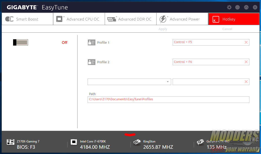261x154 pixels.
Task: Go to the Advanced Power tab
Action: [182, 19]
